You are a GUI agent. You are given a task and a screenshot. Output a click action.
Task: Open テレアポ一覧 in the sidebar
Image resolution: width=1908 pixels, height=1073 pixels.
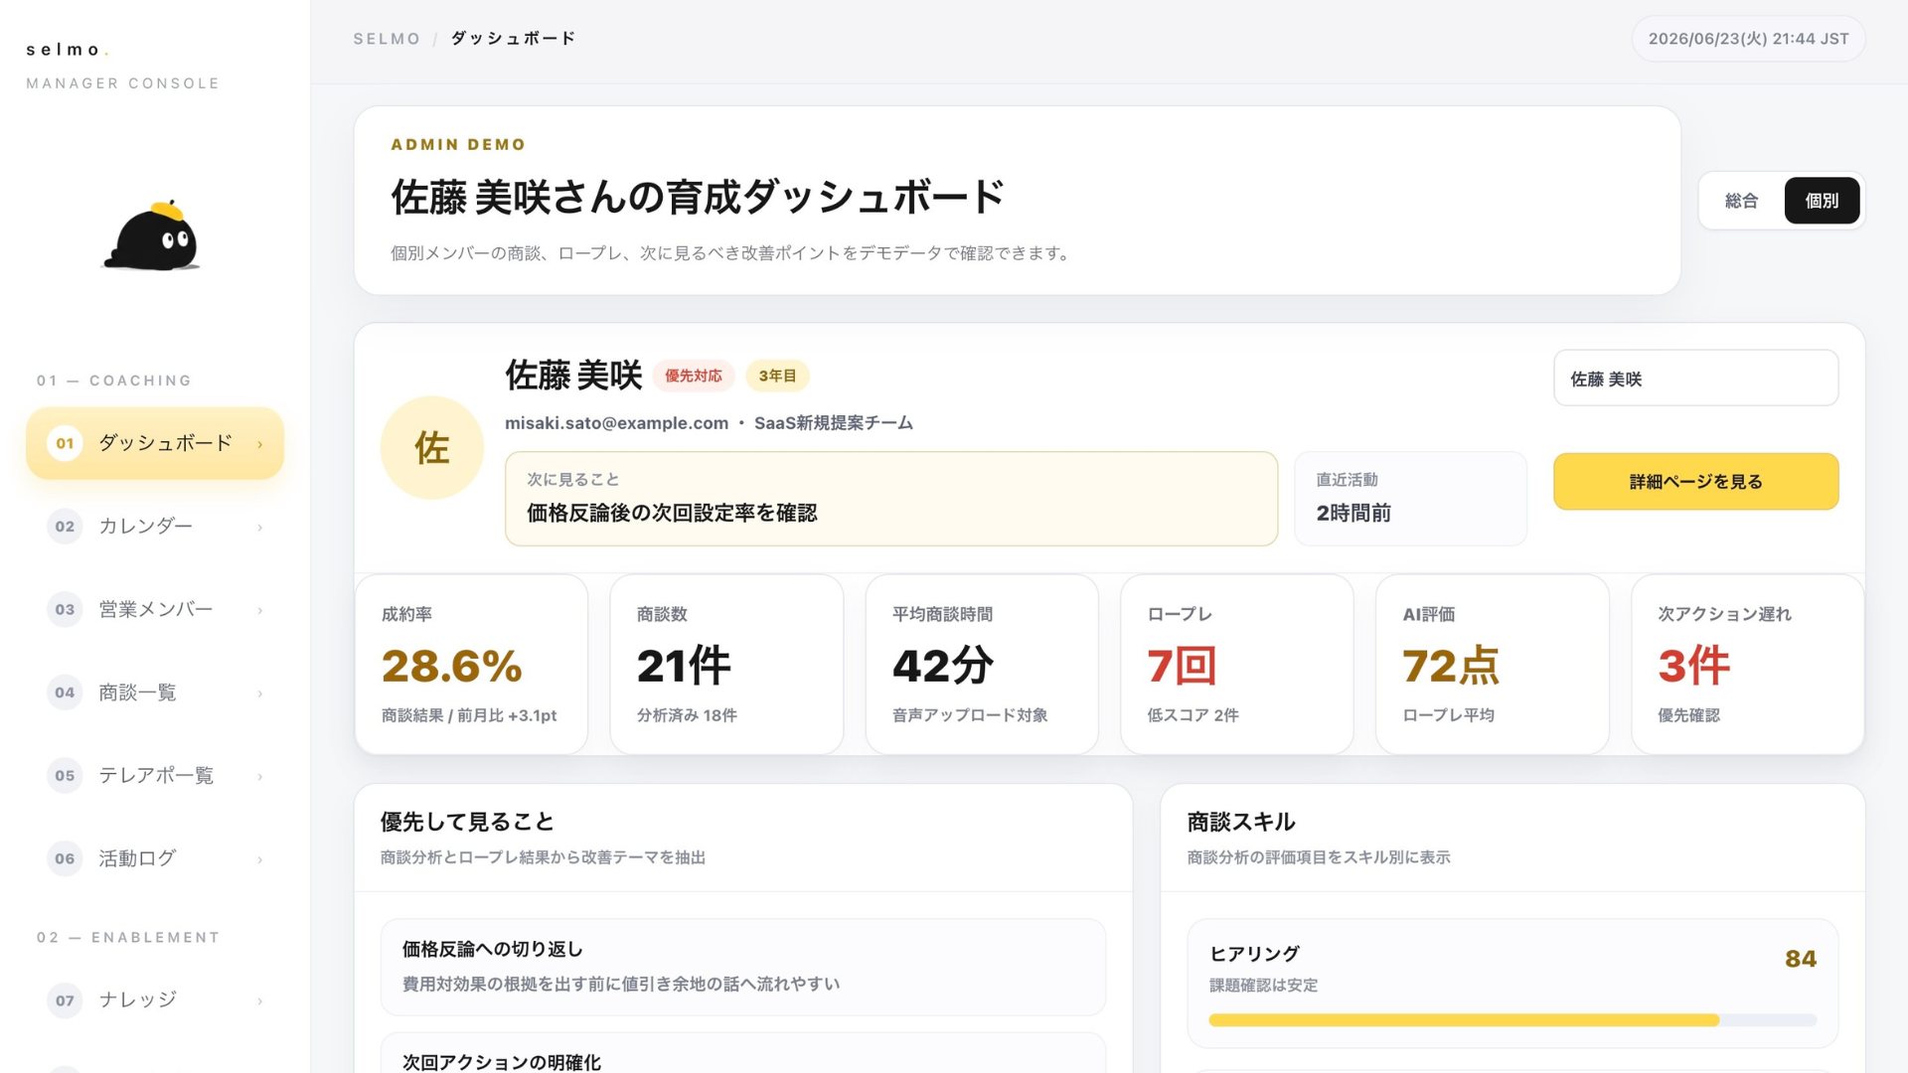coord(155,775)
